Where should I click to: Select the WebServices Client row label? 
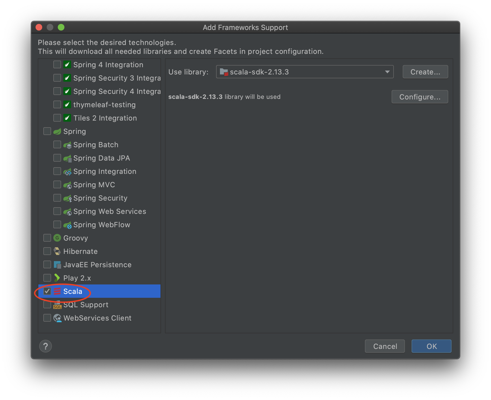(x=97, y=318)
